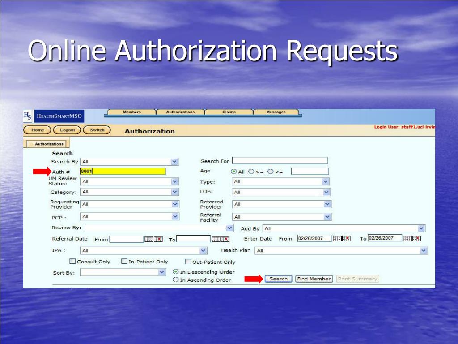Clear Referral Date To using red-X calendar icon
Screen dimensions: 458x344
[225, 239]
